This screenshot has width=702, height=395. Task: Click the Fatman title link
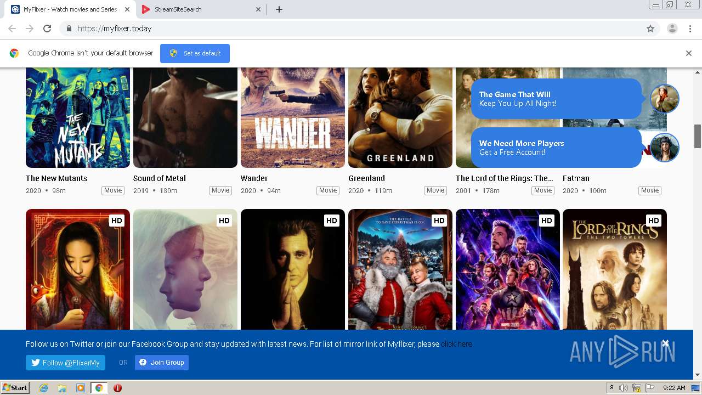coord(576,178)
